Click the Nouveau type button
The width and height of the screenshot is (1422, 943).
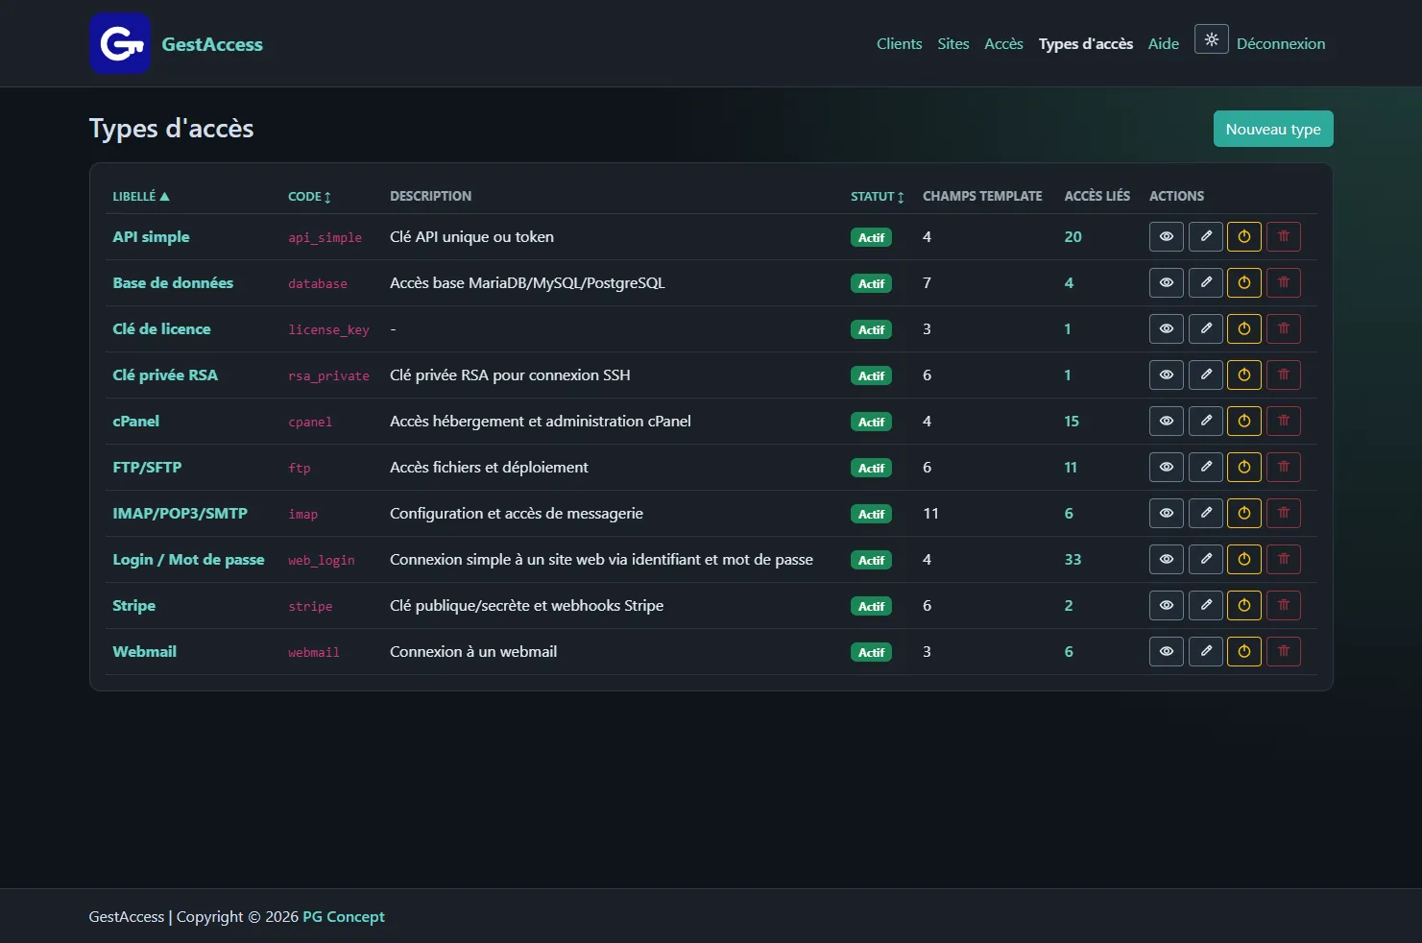tap(1273, 129)
